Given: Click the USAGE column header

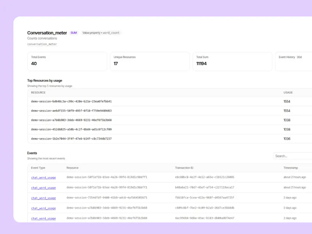Looking at the screenshot, I should [x=288, y=92].
